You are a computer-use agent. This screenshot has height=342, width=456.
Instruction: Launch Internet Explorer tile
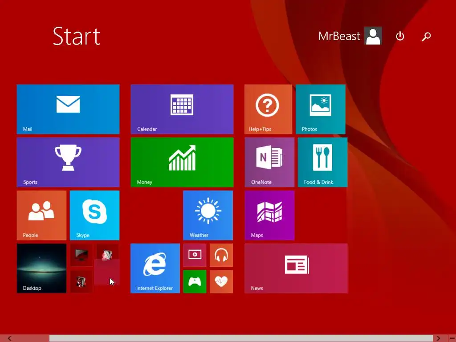[155, 269]
